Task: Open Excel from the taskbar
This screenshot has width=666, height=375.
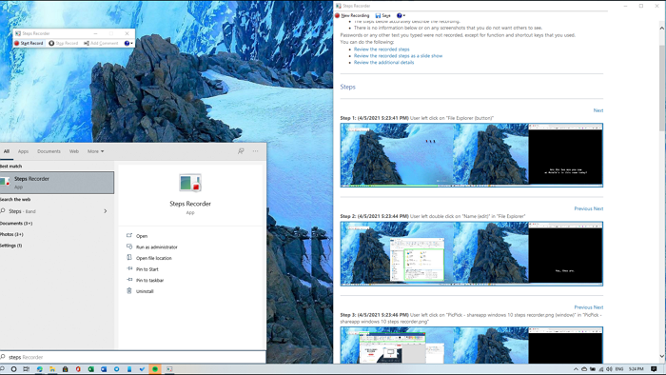Action: (91, 369)
